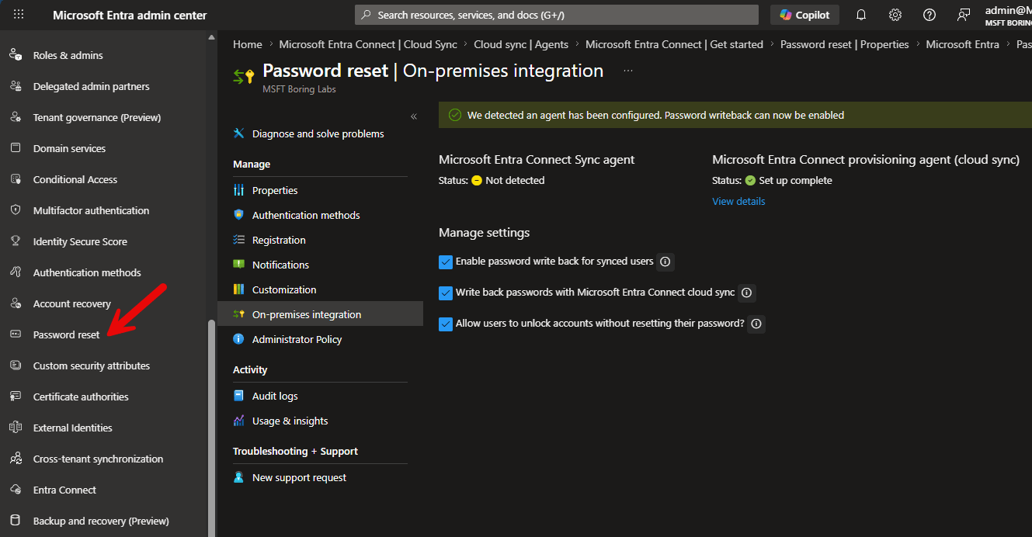The height and width of the screenshot is (537, 1032).
Task: Click the Roles & admins sidebar icon
Action: click(15, 55)
